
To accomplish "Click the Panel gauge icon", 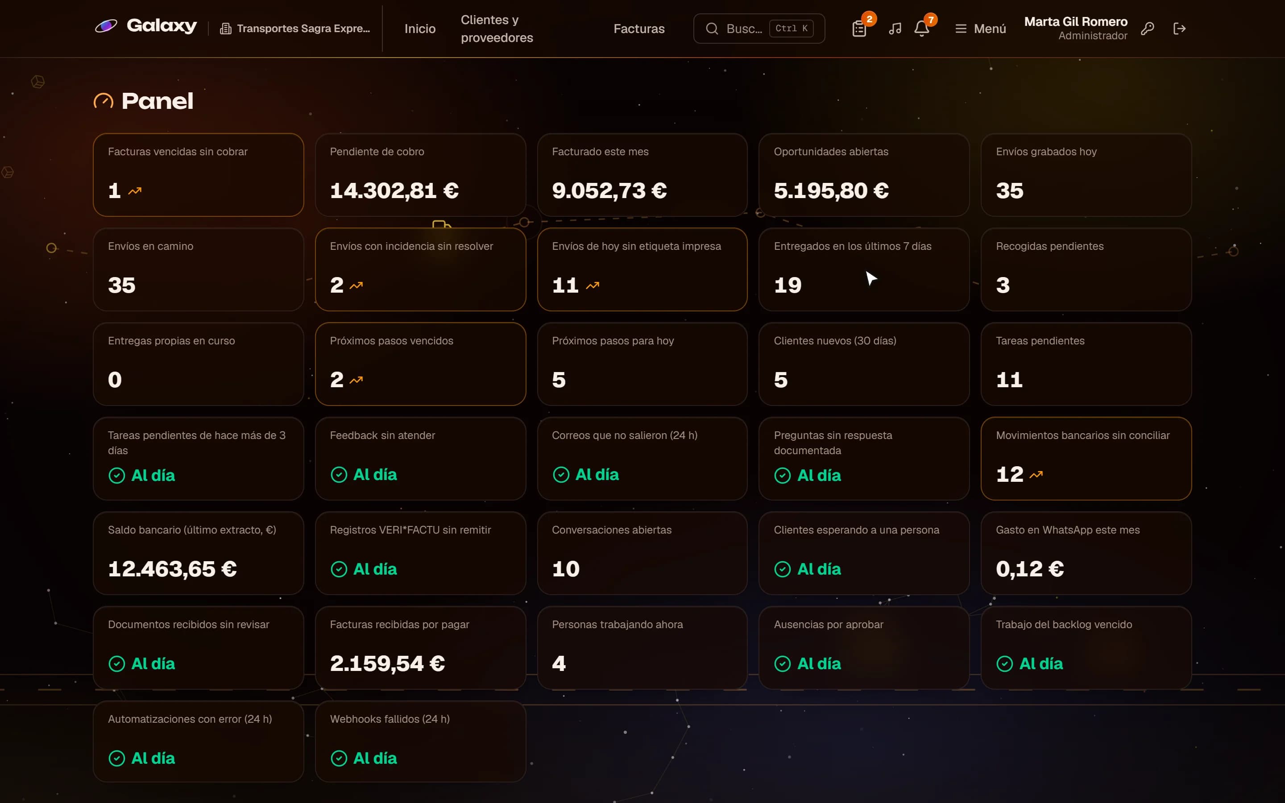I will click(x=104, y=101).
